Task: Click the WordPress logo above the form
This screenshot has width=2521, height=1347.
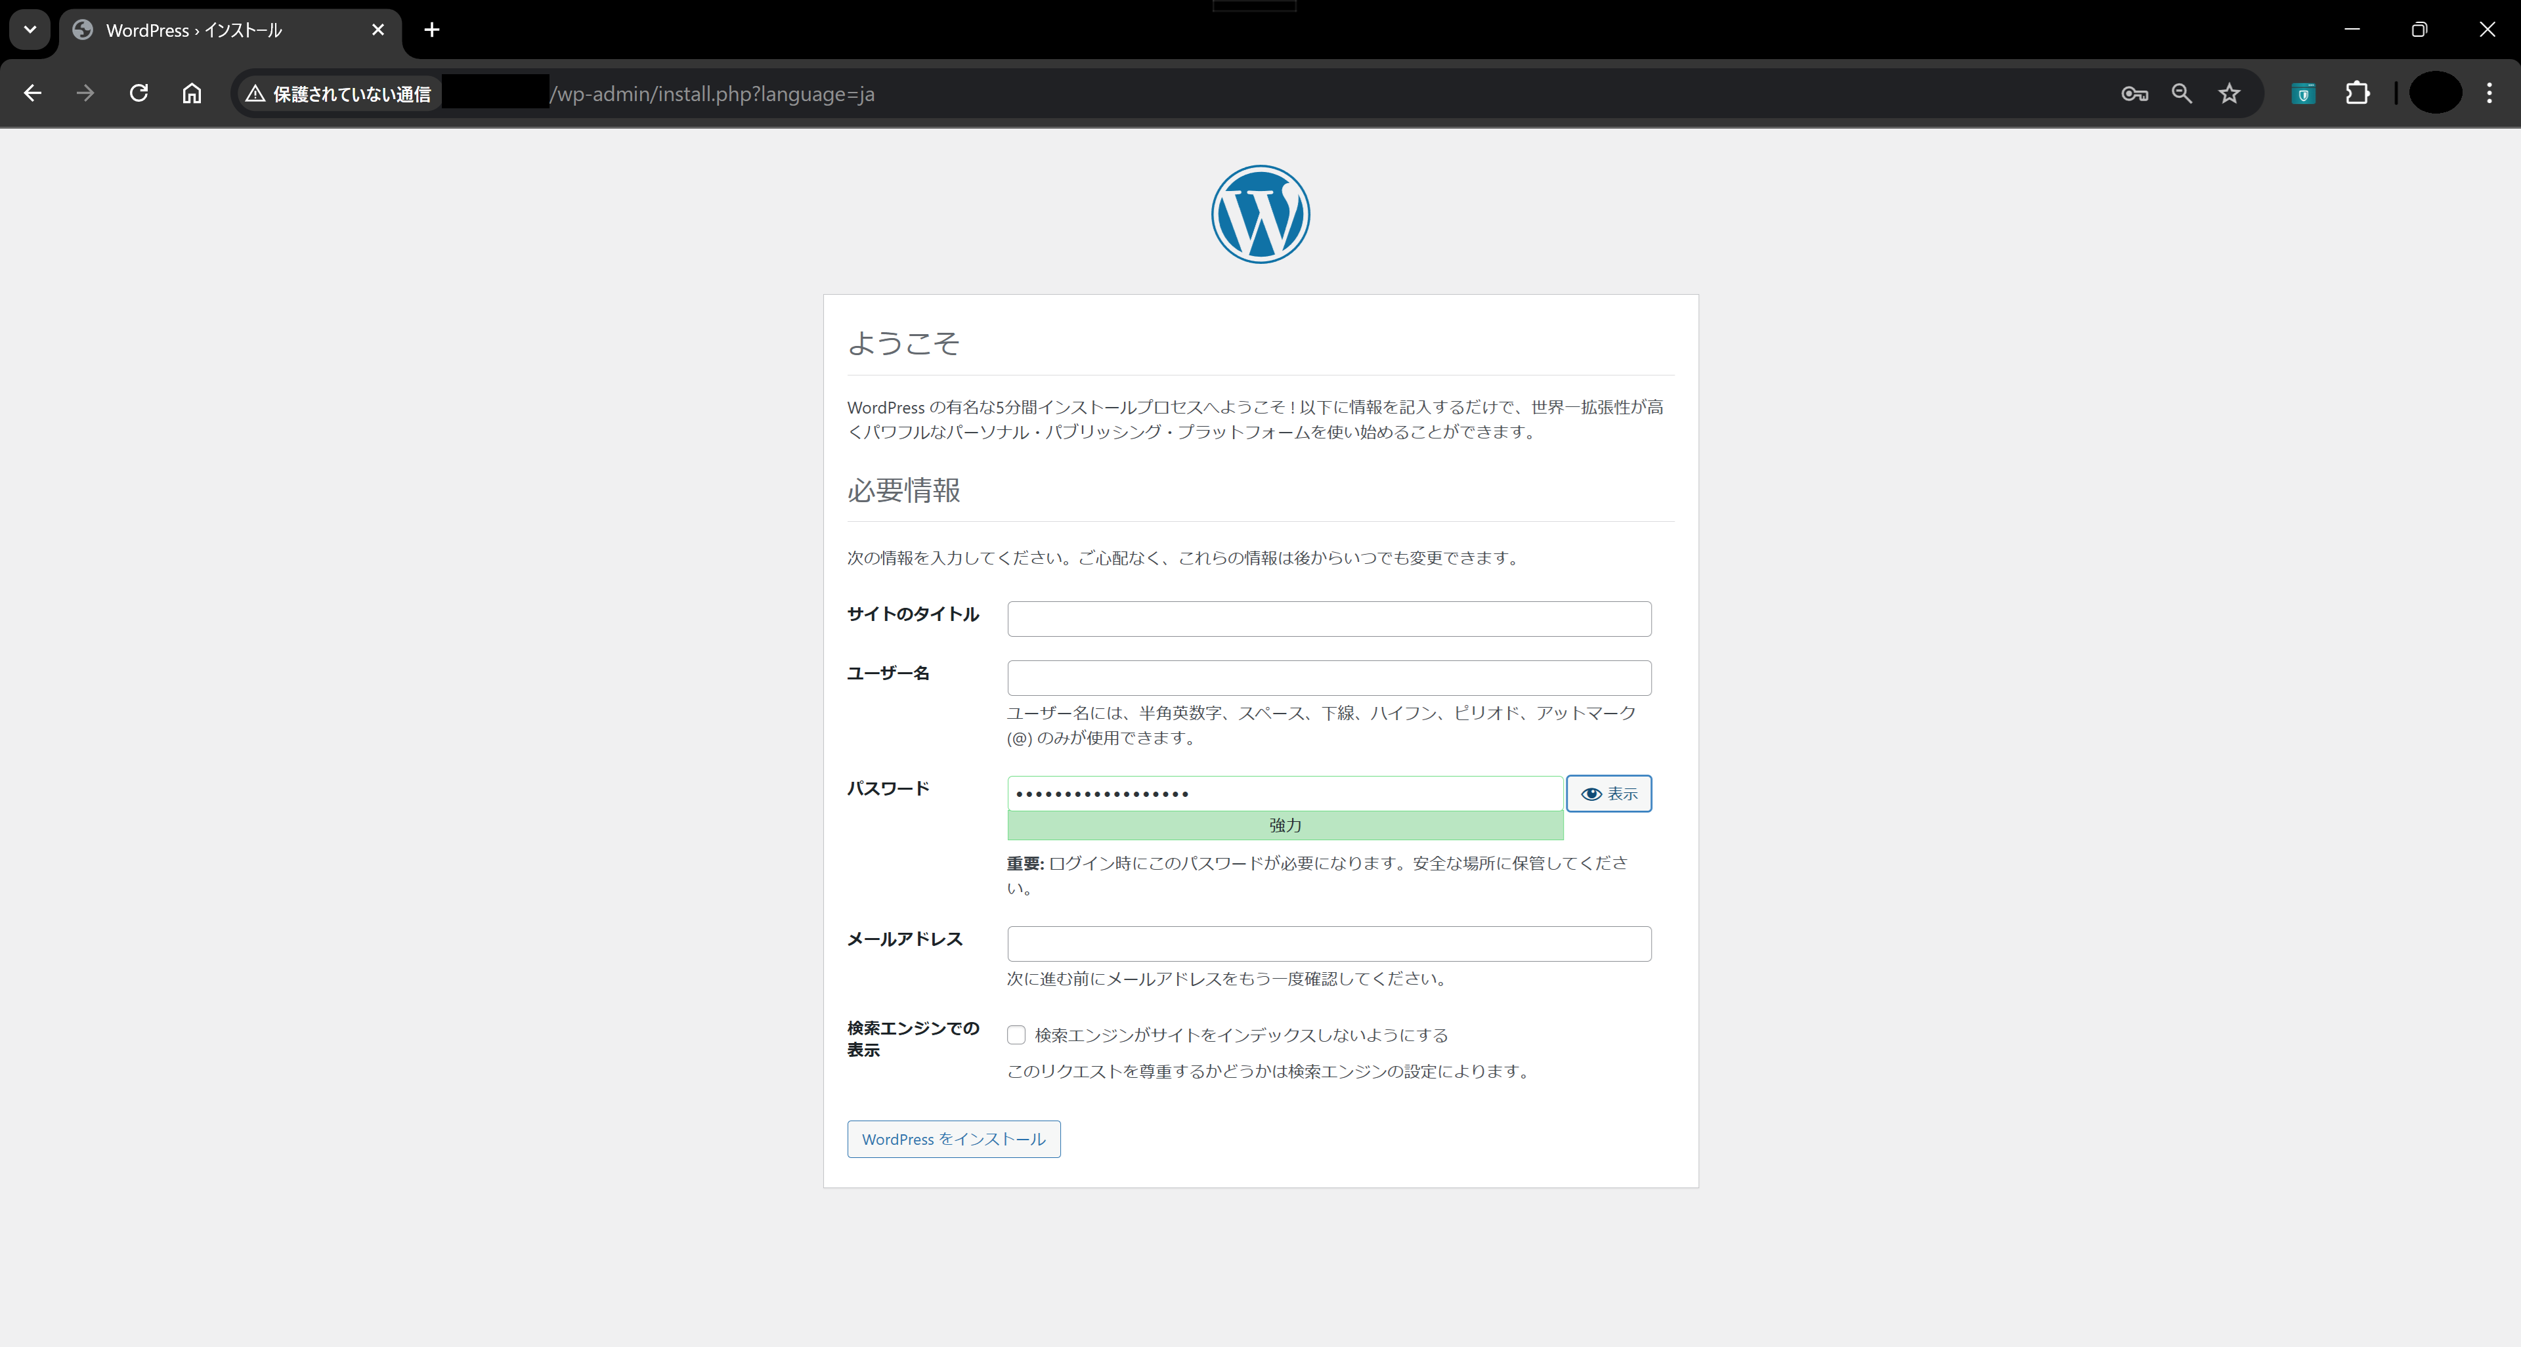Action: [x=1260, y=214]
